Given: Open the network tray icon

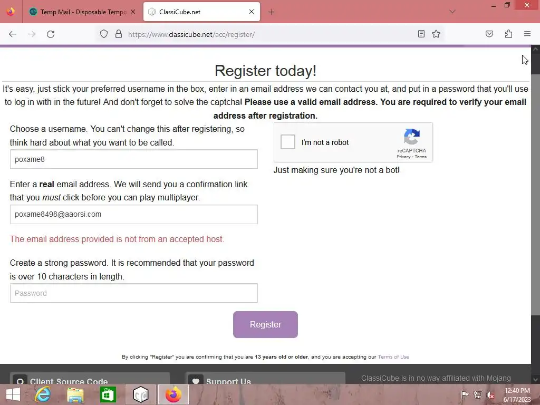Looking at the screenshot, I should 478,394.
